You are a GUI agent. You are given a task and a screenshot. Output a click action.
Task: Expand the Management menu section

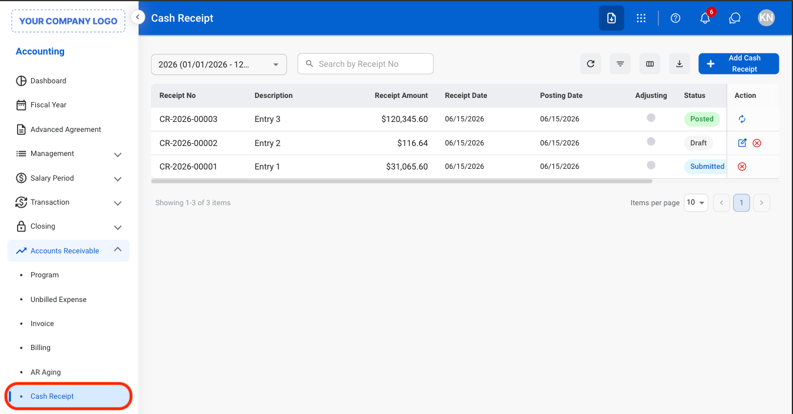click(x=68, y=154)
